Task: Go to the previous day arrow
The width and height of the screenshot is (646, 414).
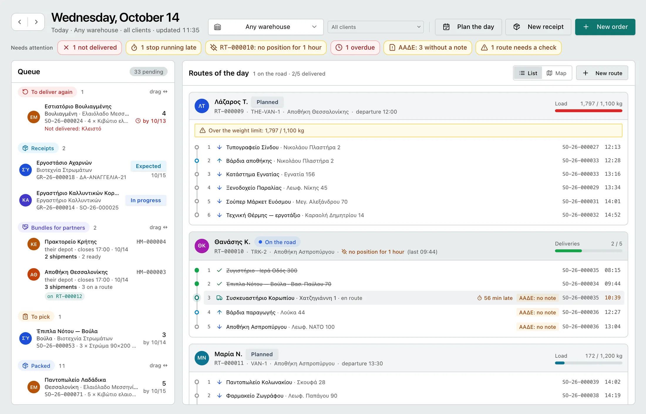Action: coord(20,22)
